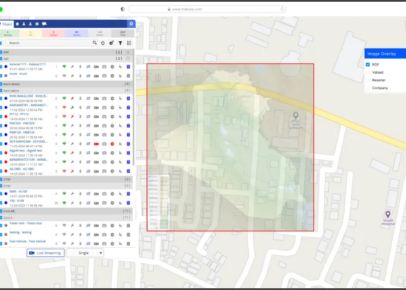
Task: Uncheck the ROF image overlay checkbox
Action: coord(368,64)
